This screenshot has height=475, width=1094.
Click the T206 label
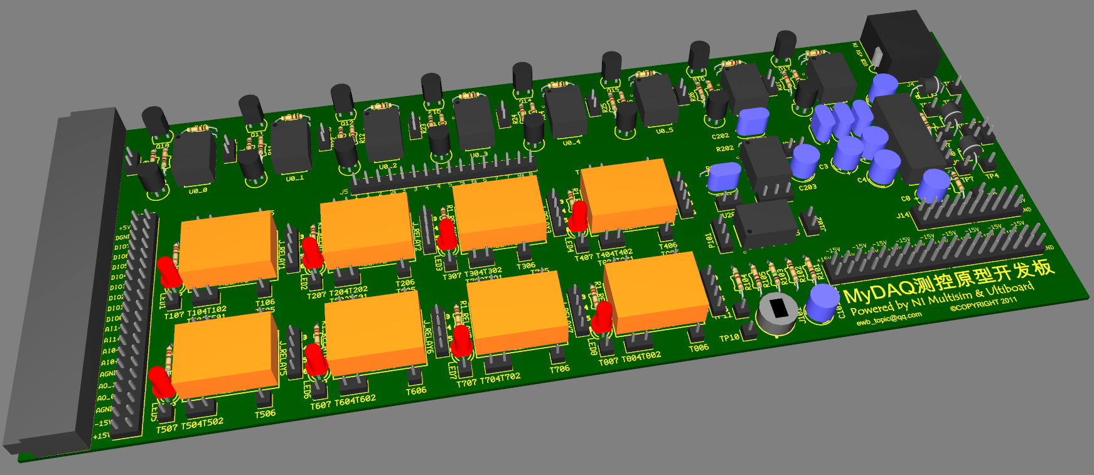[405, 284]
